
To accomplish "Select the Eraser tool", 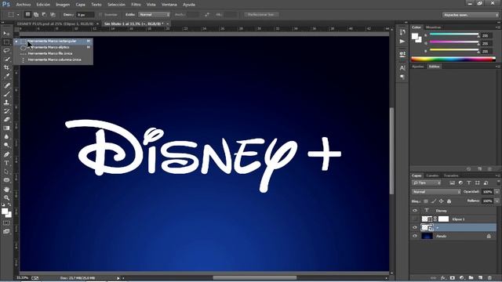I will click(x=6, y=120).
